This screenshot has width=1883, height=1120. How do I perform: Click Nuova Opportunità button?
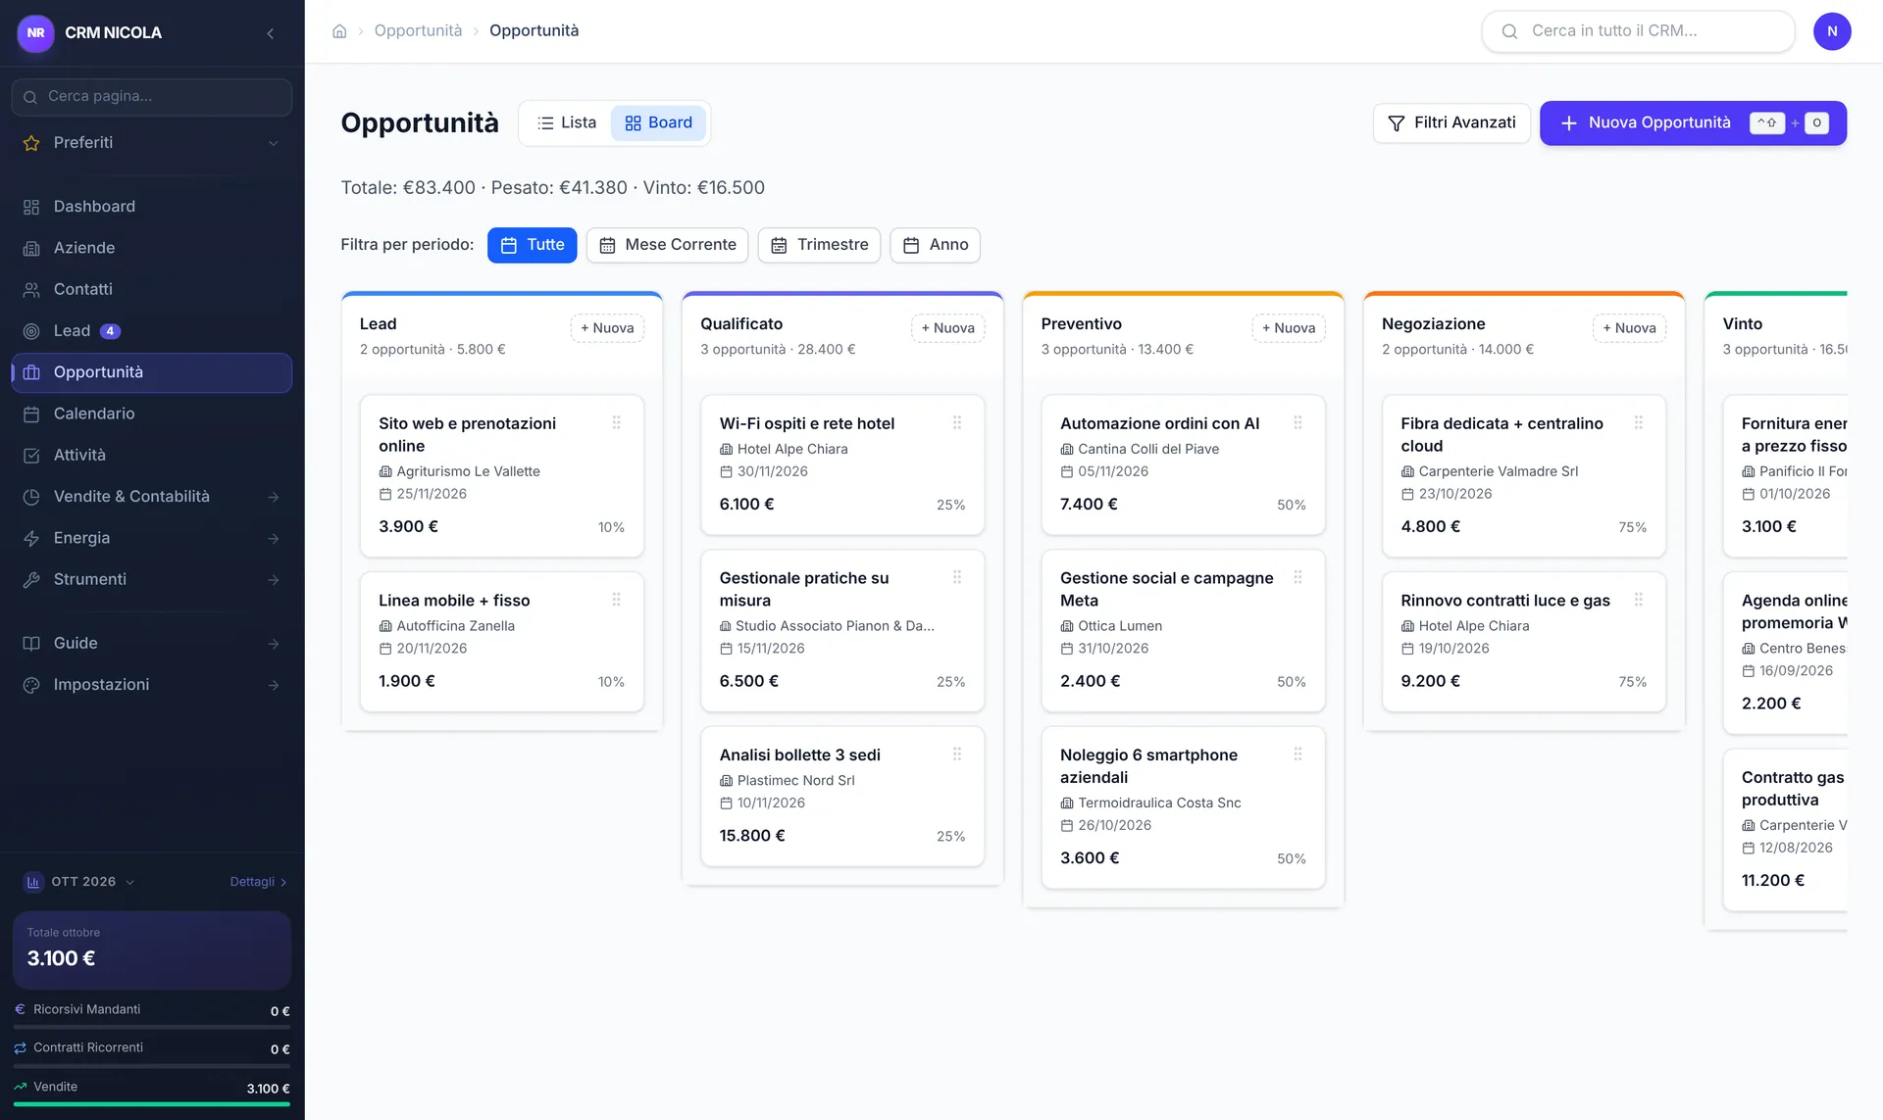(1693, 123)
